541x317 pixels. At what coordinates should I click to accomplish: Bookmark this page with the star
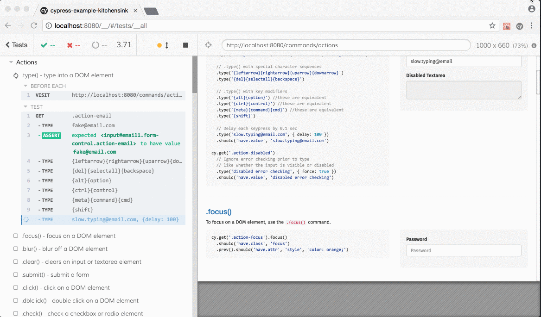[492, 25]
